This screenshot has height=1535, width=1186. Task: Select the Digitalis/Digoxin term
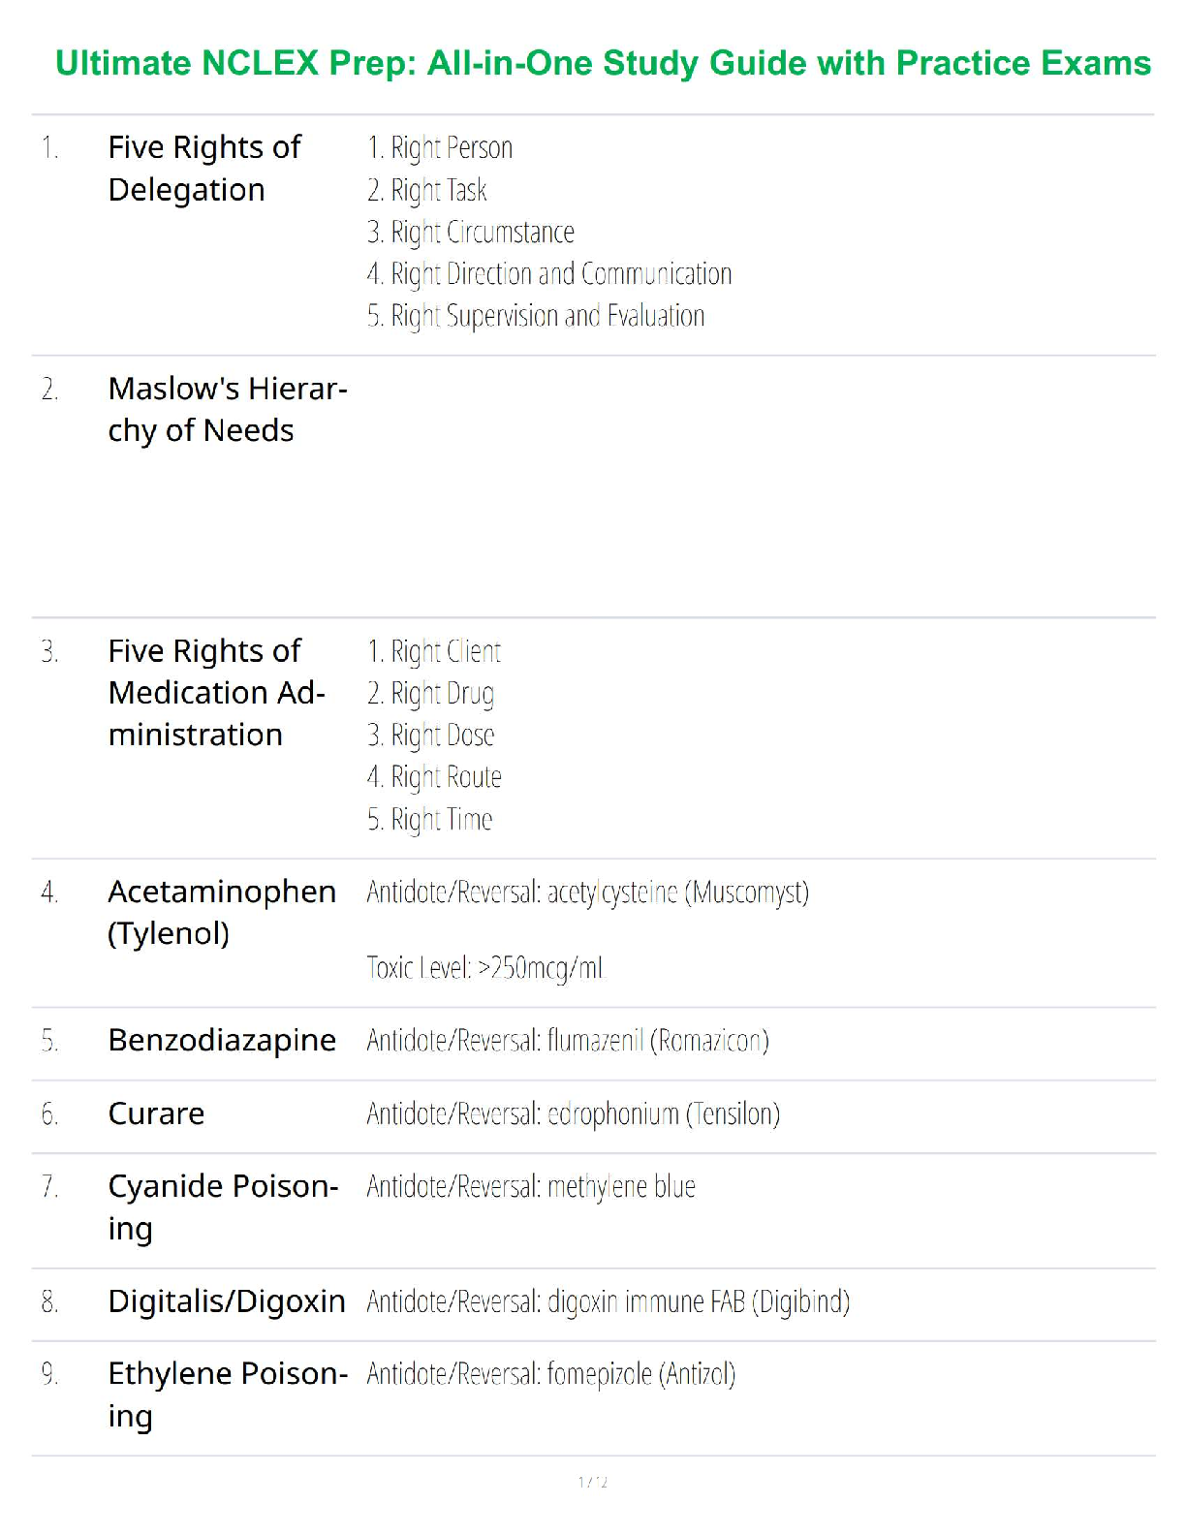[227, 1300]
